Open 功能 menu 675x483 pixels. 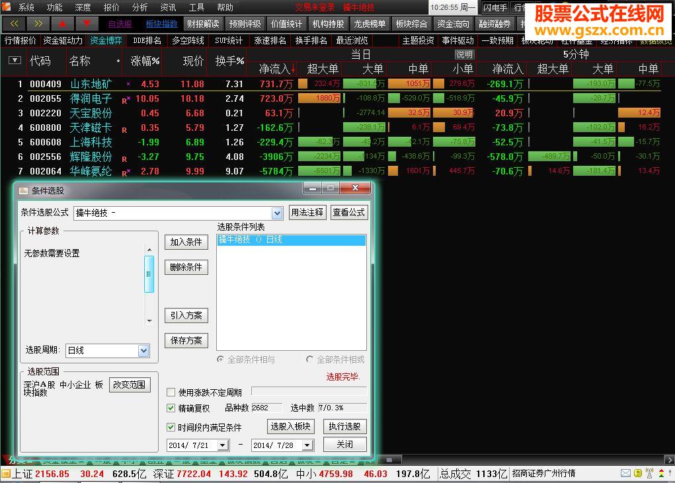pos(54,7)
